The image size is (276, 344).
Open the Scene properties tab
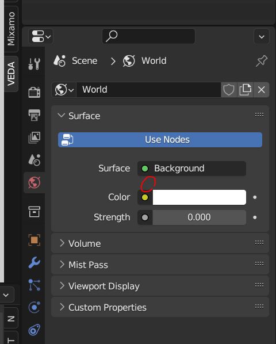click(34, 160)
